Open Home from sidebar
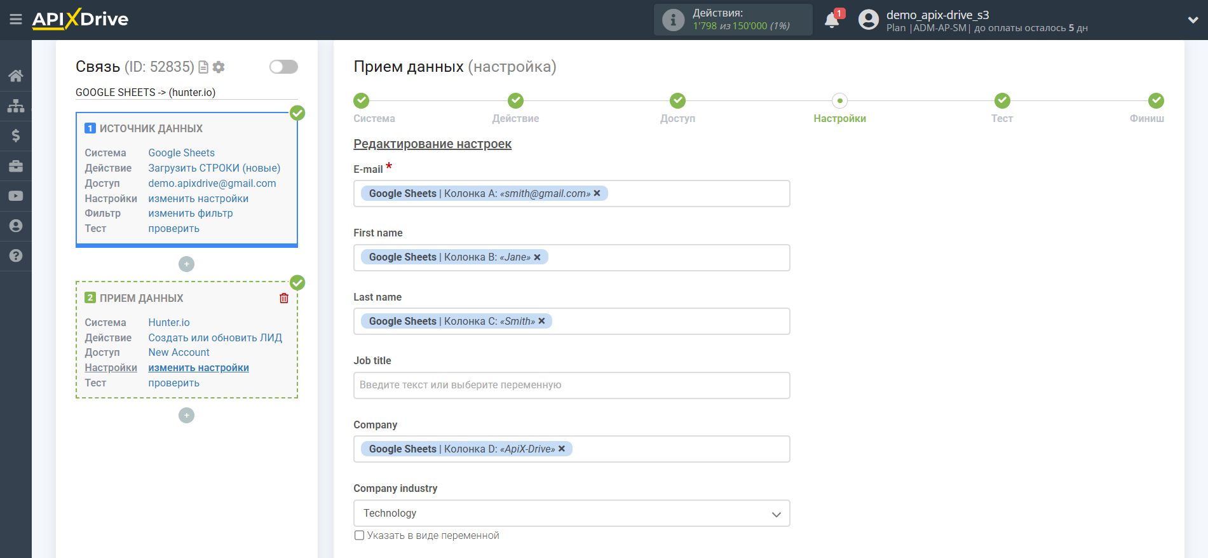The image size is (1208, 558). point(16,76)
